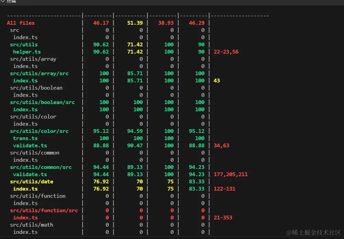The width and height of the screenshot is (344, 239).
Task: Click uncovered lines "21-353"
Action: point(223,218)
